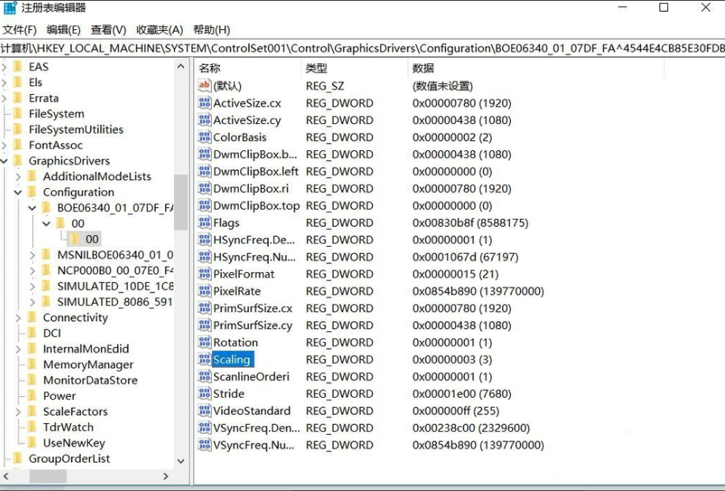Screen dimensions: 725x491
Task: Select the DWORD icon next to Rotation
Action: point(206,342)
